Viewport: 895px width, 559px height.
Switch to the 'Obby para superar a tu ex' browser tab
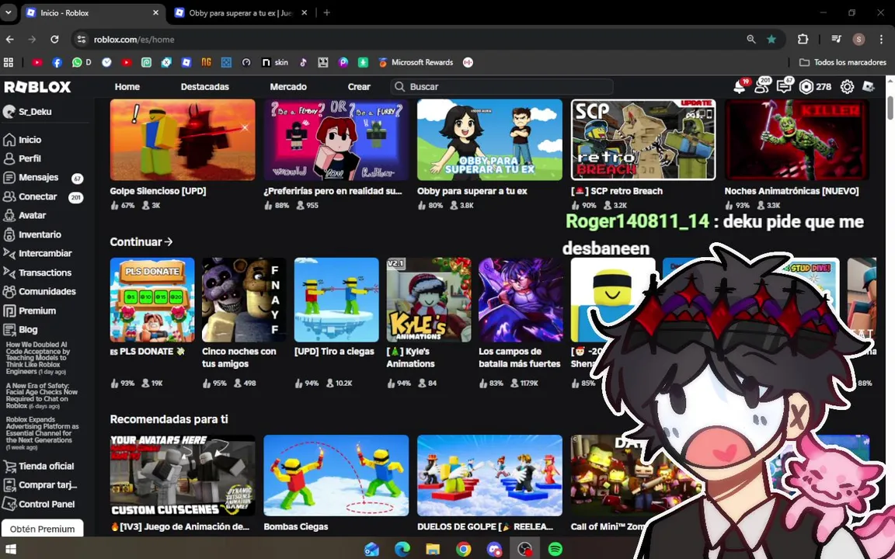coord(240,12)
